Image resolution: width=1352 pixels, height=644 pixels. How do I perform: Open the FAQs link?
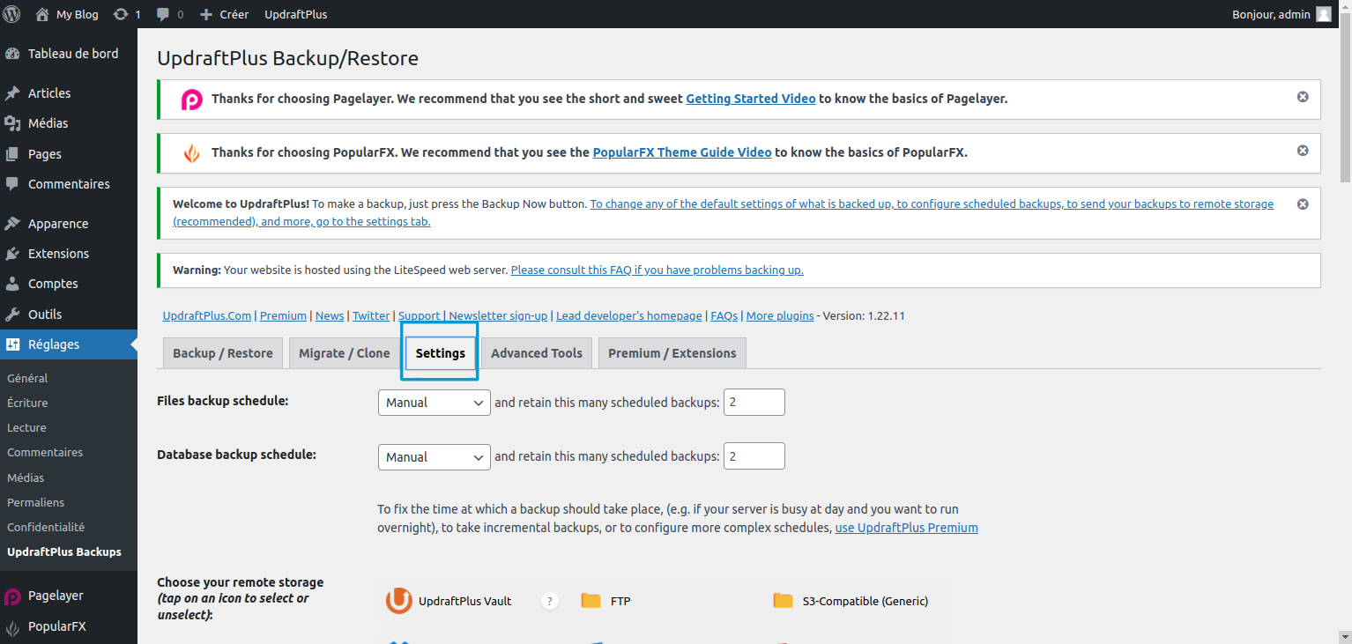(x=724, y=315)
